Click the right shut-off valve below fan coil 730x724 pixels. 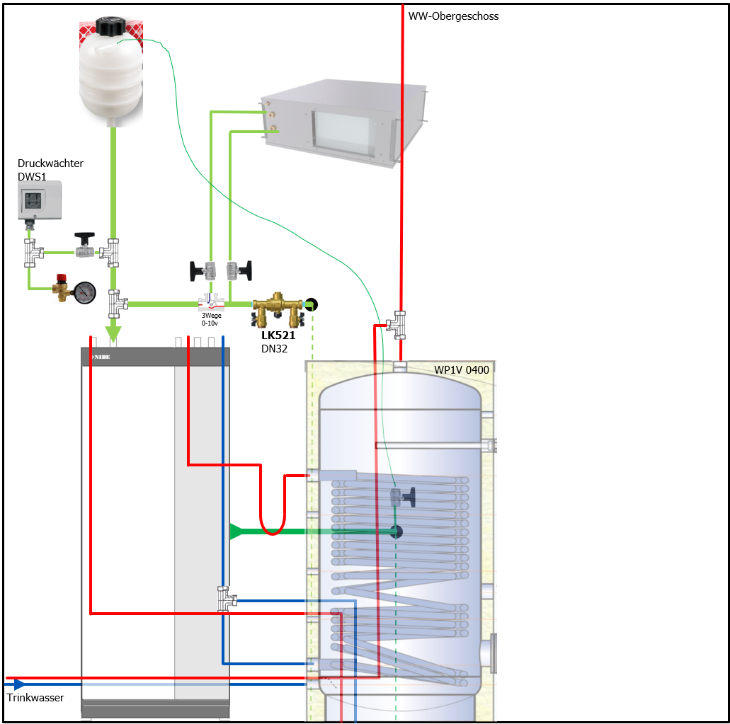(237, 270)
